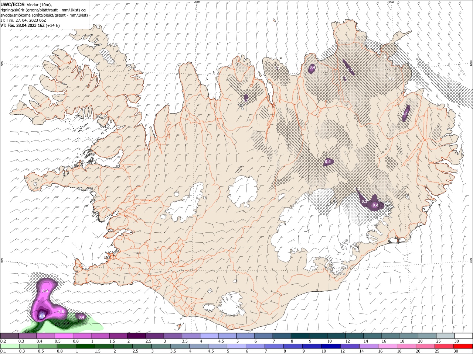Image resolution: width=473 pixels, height=354 pixels.
Task: Click the '20W' longitude label
Action: [x=197, y=2]
